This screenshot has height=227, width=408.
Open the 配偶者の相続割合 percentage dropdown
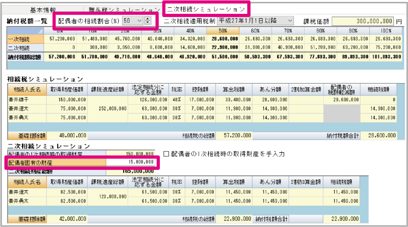(139, 20)
